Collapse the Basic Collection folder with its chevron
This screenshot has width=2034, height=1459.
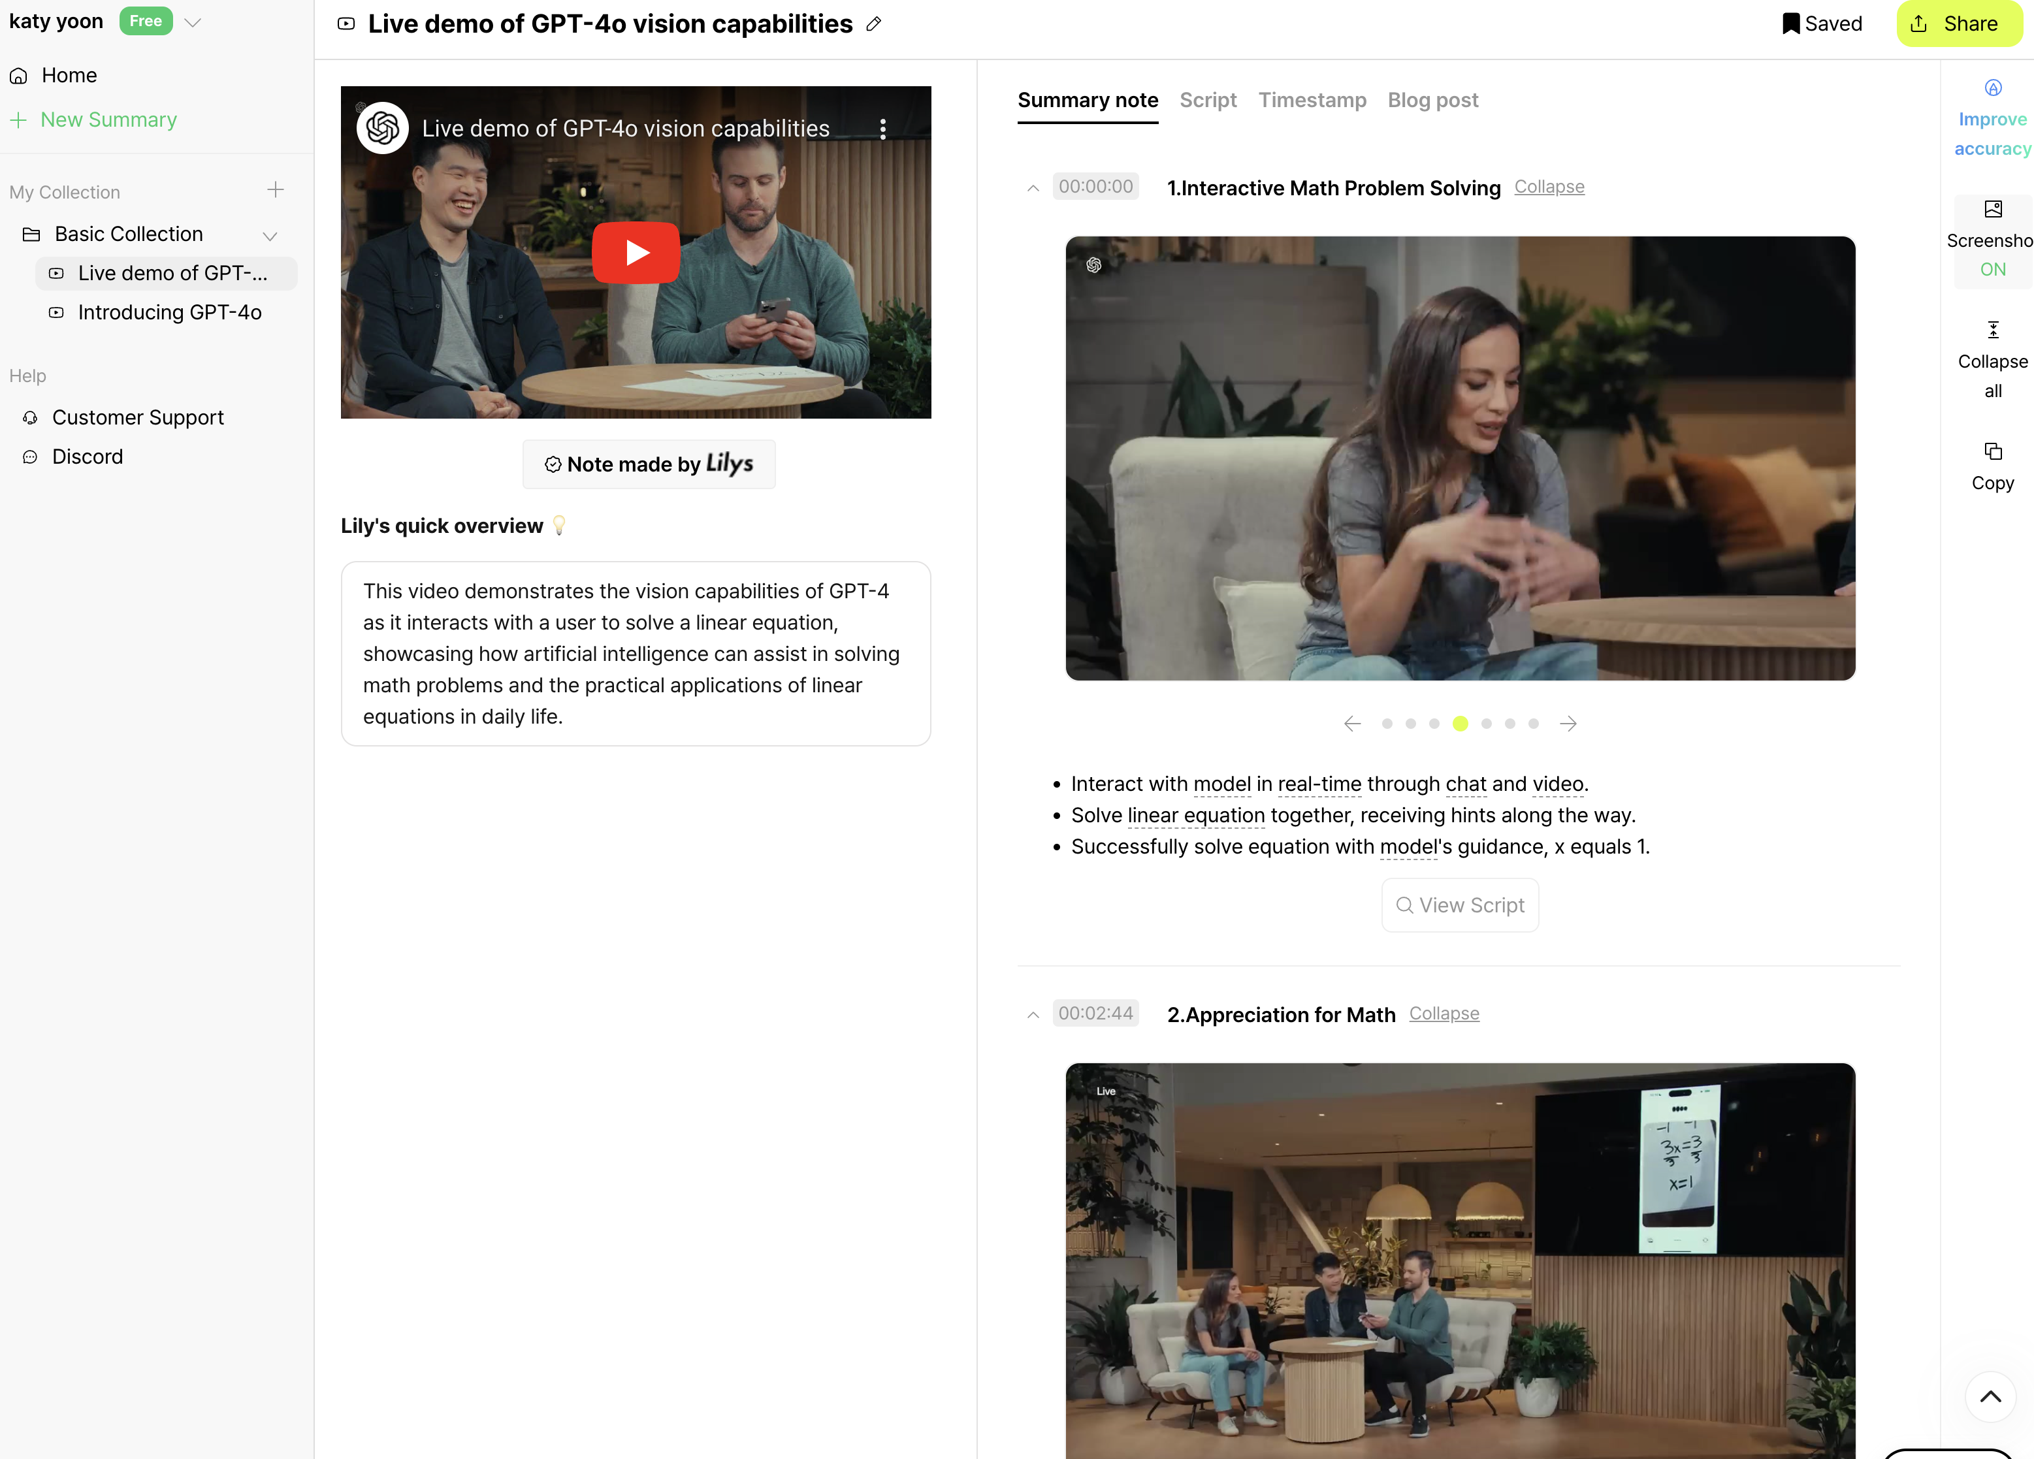(x=270, y=236)
